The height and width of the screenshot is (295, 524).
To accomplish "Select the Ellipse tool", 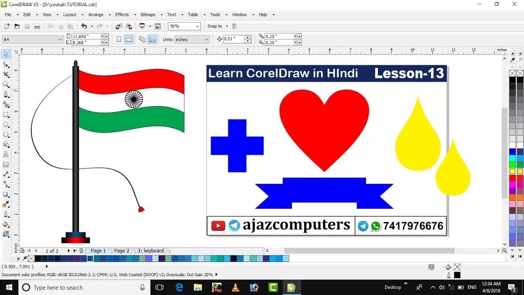I will point(6,125).
